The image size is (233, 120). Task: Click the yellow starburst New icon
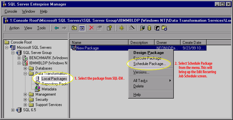pos(121,28)
